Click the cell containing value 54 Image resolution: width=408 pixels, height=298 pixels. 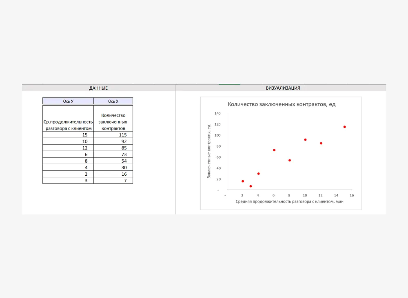click(x=113, y=161)
